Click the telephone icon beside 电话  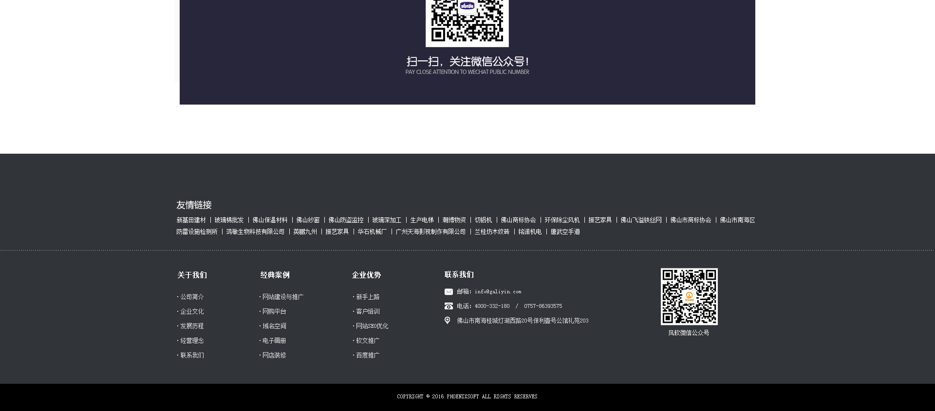pyautogui.click(x=449, y=306)
